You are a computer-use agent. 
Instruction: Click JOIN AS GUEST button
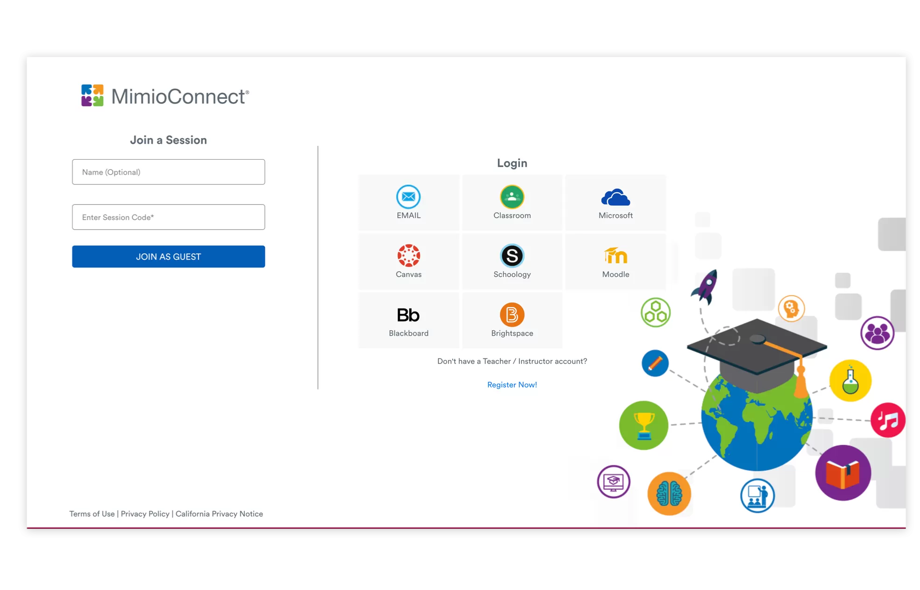coord(169,256)
